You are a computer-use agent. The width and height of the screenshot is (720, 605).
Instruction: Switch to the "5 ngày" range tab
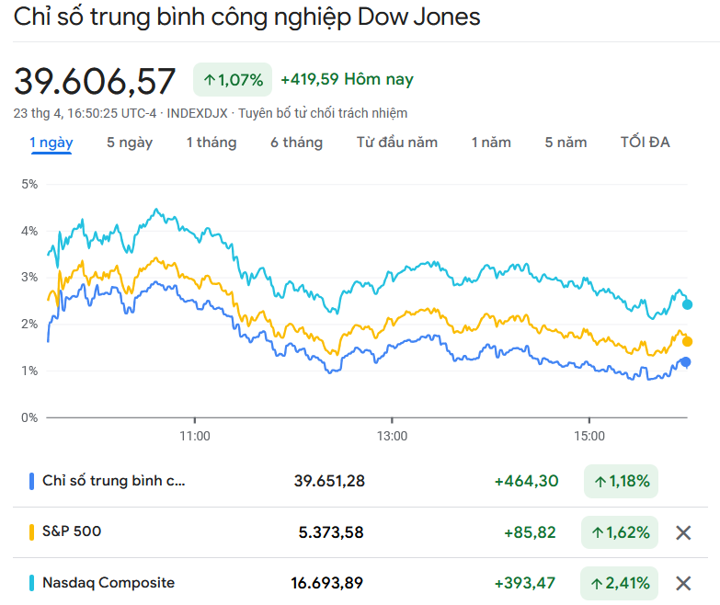click(x=130, y=143)
